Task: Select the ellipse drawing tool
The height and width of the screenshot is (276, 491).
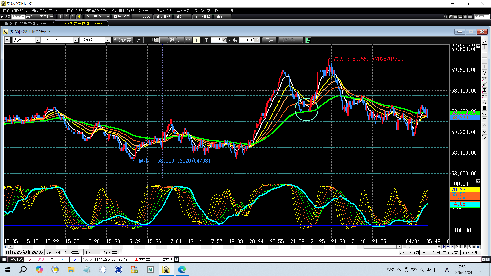Action: click(484, 114)
